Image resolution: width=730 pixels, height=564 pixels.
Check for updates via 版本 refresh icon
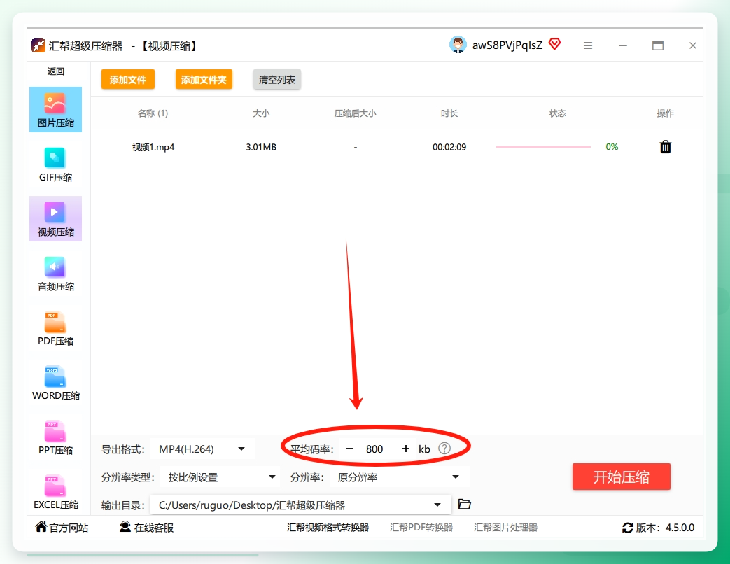point(628,528)
